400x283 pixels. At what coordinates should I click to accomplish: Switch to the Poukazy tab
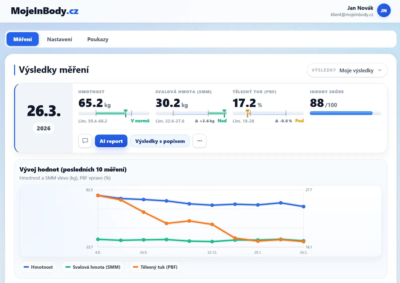(x=98, y=39)
